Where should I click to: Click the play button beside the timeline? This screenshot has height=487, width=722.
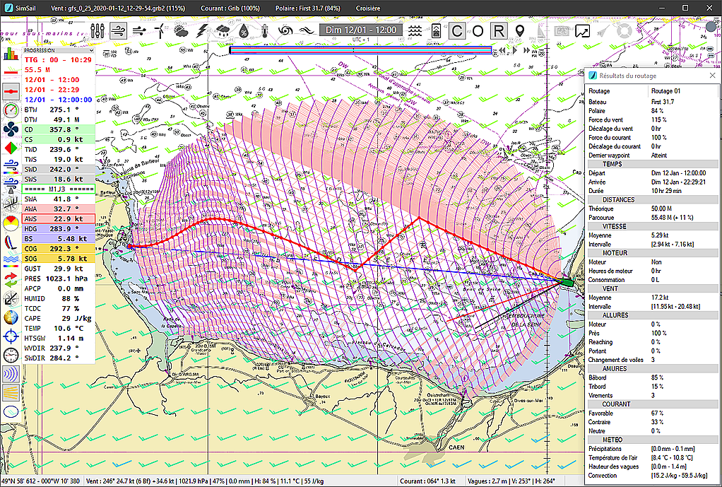pos(515,50)
